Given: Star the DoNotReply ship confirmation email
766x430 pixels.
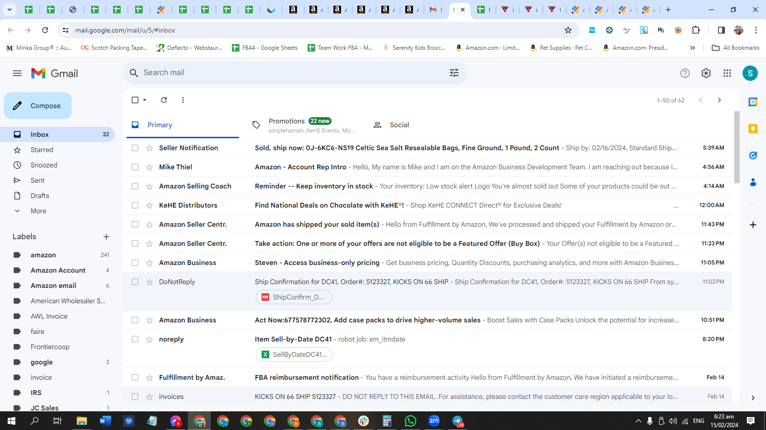Looking at the screenshot, I should [149, 282].
